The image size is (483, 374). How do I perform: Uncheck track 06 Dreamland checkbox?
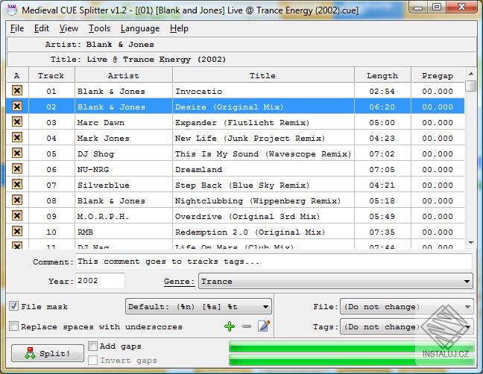click(17, 168)
